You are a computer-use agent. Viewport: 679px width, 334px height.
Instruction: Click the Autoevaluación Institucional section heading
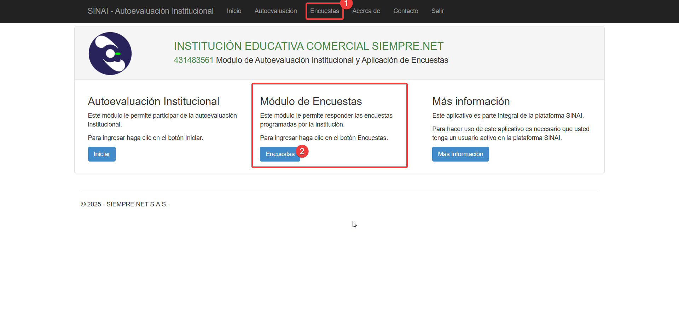click(153, 101)
